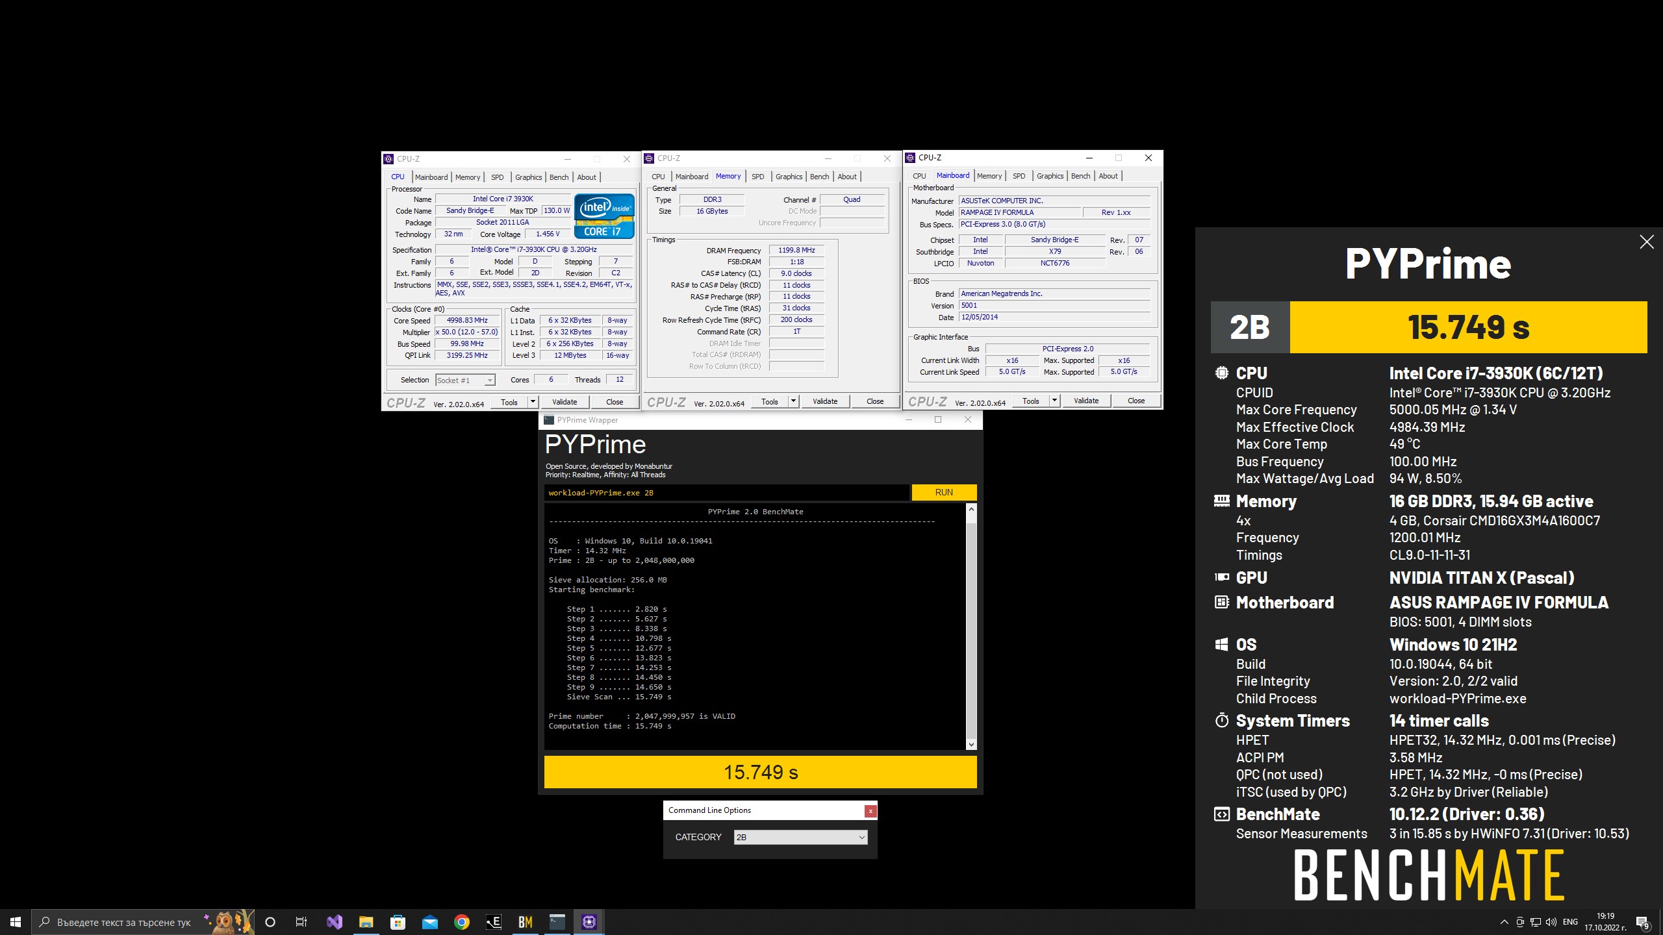Click BIOS version value 5001
This screenshot has width=1663, height=935.
pos(1054,306)
